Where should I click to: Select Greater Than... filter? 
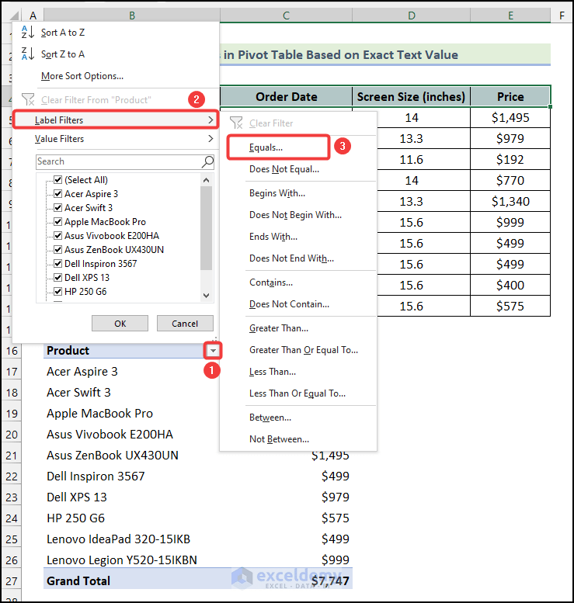point(279,328)
